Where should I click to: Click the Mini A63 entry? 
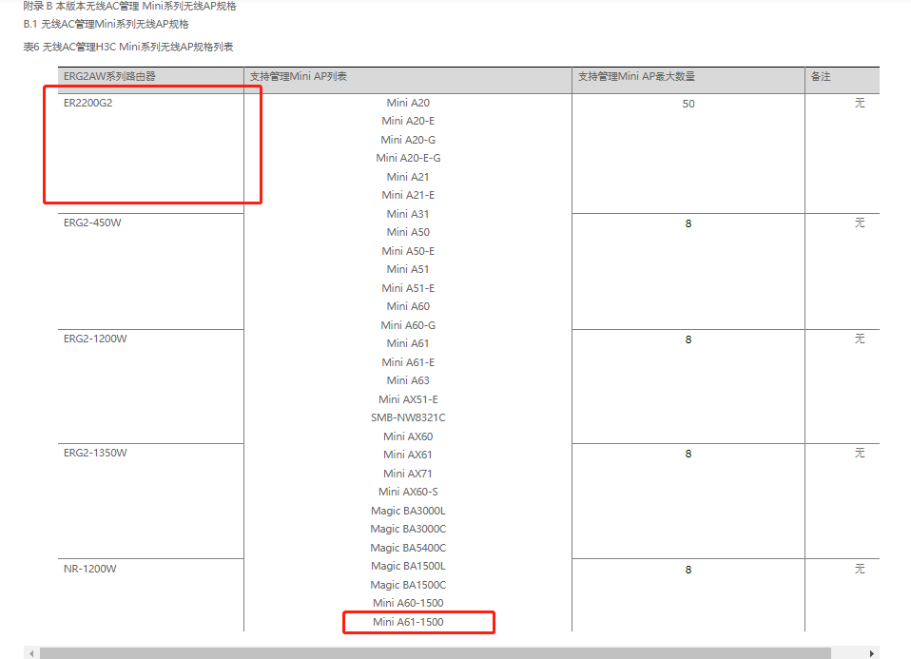(408, 380)
